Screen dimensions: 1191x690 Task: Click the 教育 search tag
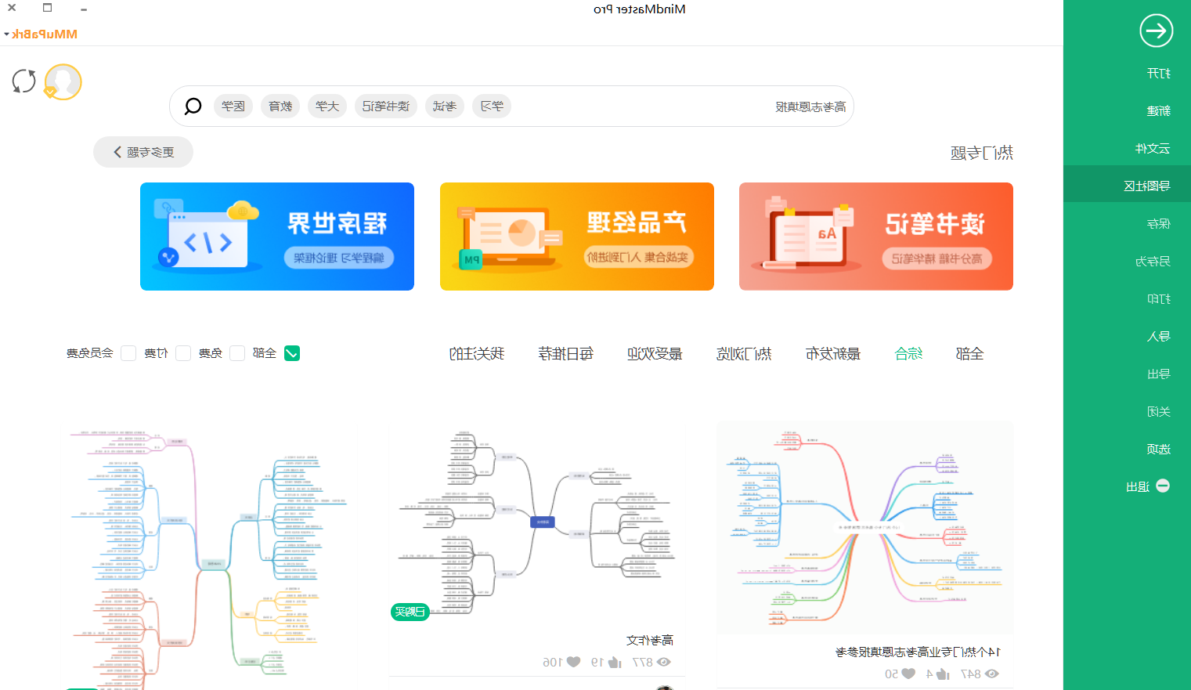(280, 106)
